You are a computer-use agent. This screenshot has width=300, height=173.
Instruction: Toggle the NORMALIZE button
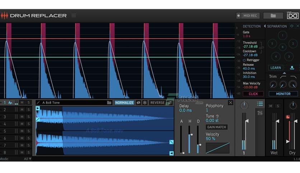pyautogui.click(x=124, y=103)
